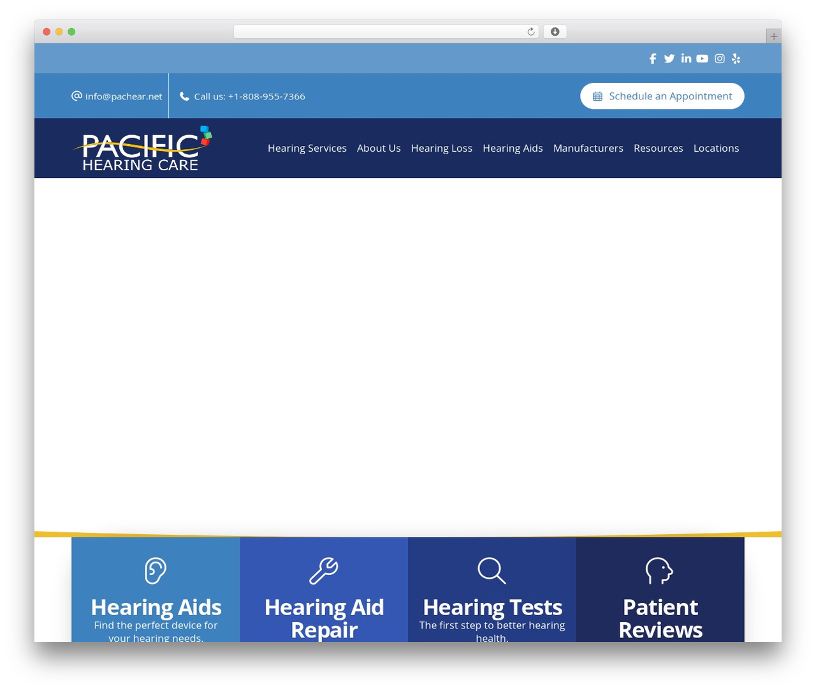Open the LinkedIn social icon
The width and height of the screenshot is (816, 691).
(x=686, y=58)
